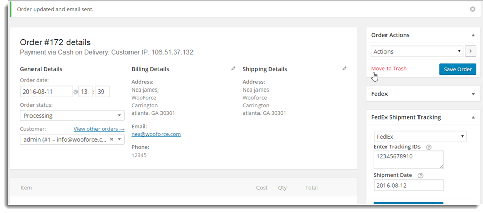Open View other orders link

coord(99,129)
